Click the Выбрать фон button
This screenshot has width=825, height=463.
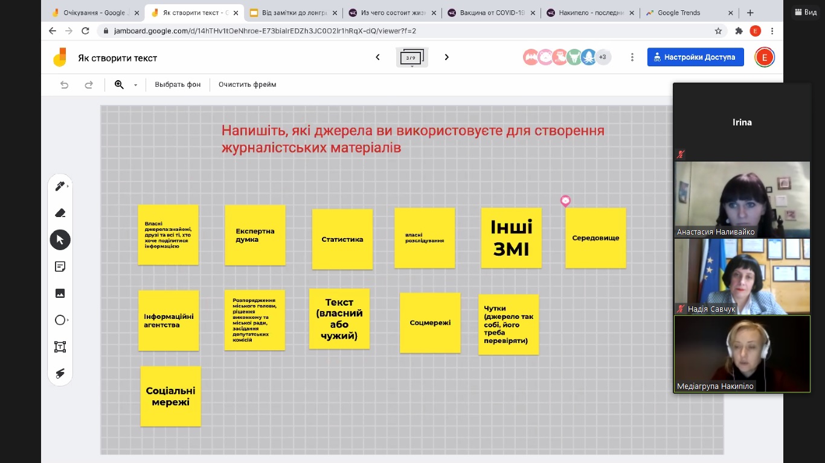[178, 85]
